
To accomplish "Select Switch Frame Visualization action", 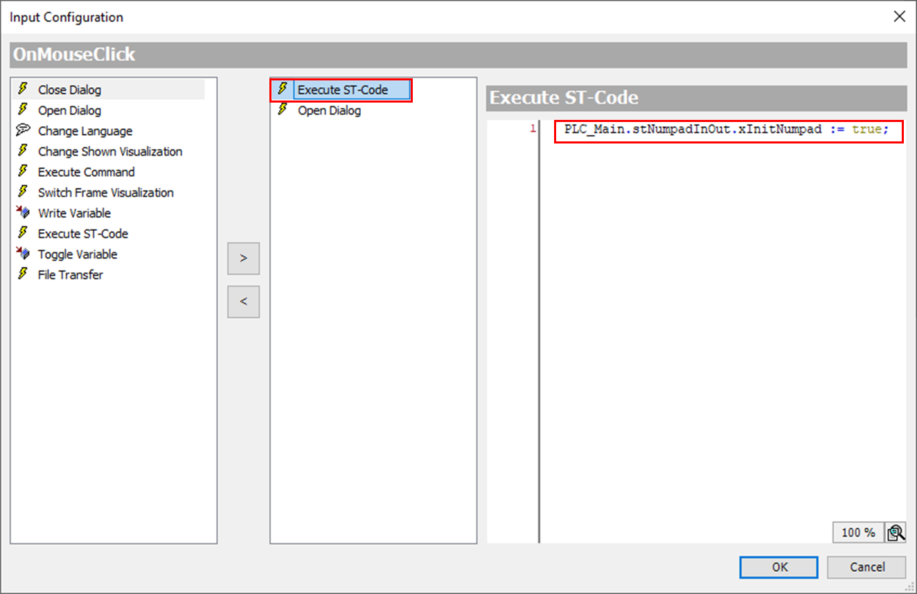I will coord(105,193).
